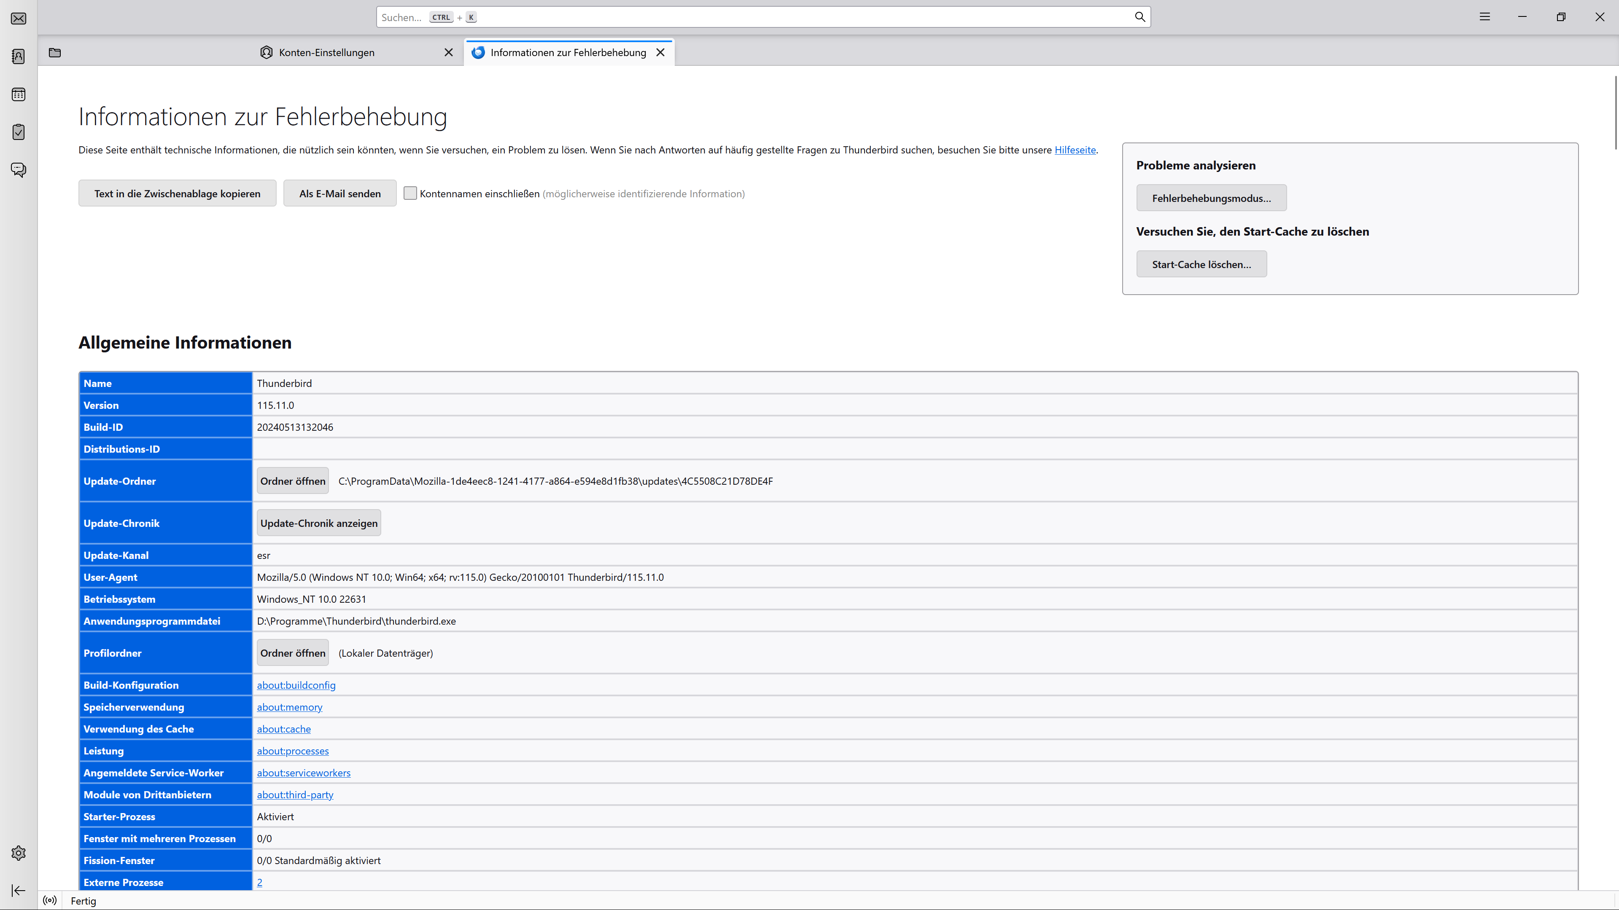Open the Address Book space icon

[x=18, y=56]
